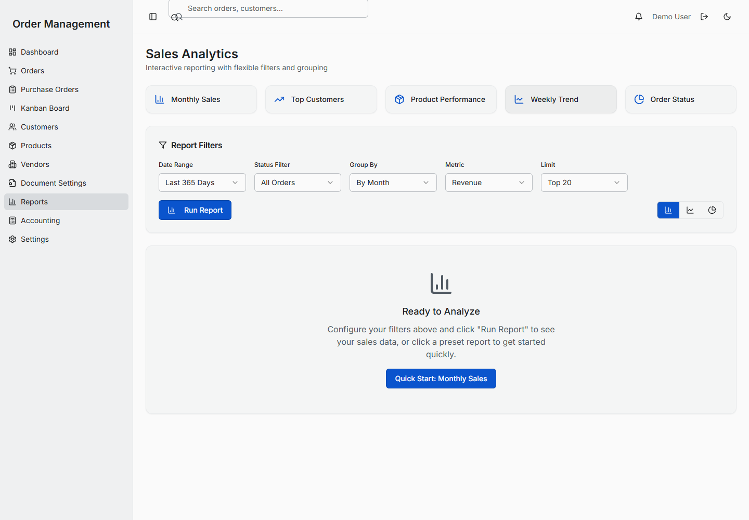
Task: Click the cube icon on Product Performance
Action: click(x=399, y=99)
